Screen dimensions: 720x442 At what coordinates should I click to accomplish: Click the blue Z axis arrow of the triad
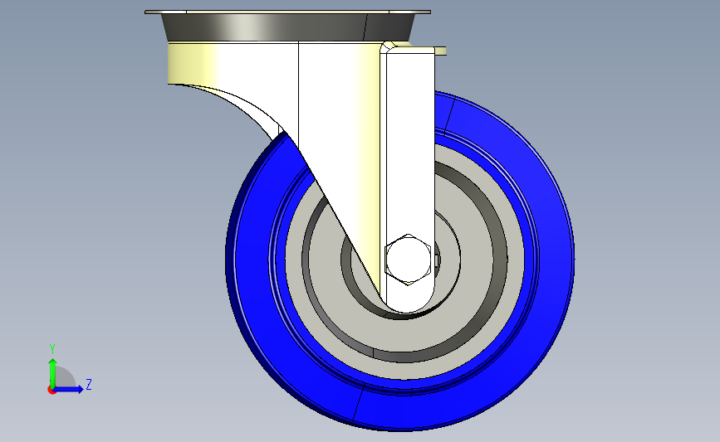[69, 389]
